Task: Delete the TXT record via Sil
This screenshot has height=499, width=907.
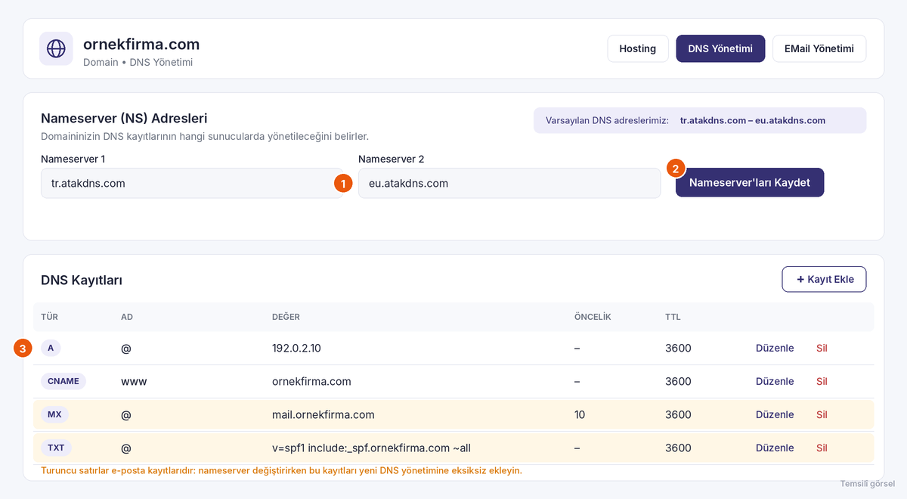Action: click(x=822, y=448)
